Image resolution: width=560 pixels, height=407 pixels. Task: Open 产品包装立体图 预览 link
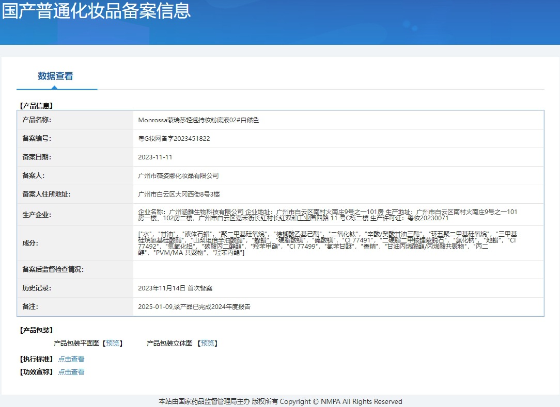click(208, 343)
